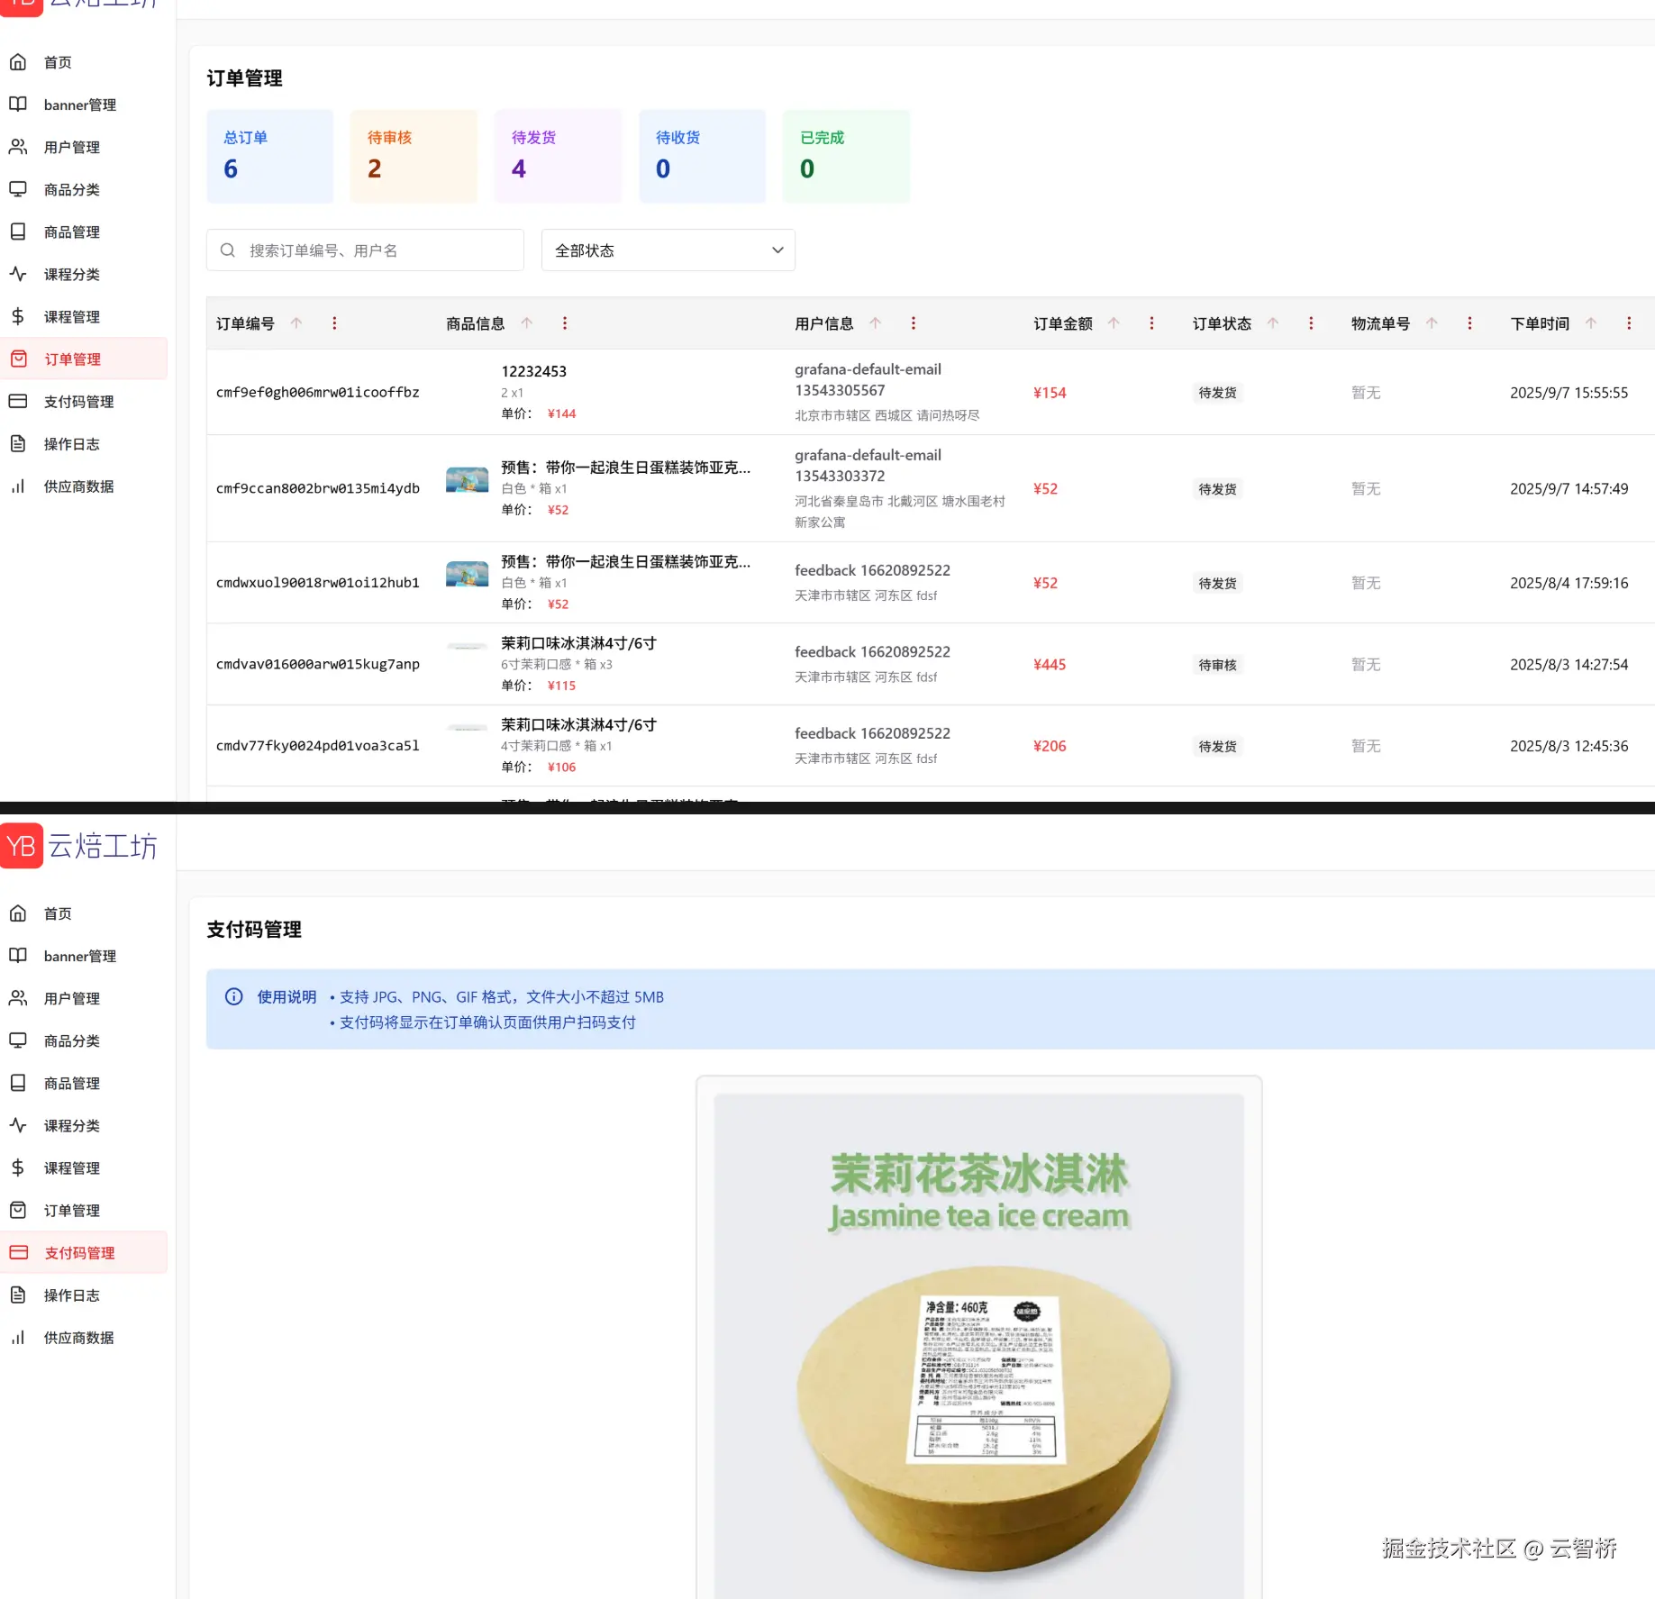The height and width of the screenshot is (1599, 1655).
Task: Click the cake thumbnail in order cmf9ccan8002brw0135mi4ydb
Action: coord(467,479)
